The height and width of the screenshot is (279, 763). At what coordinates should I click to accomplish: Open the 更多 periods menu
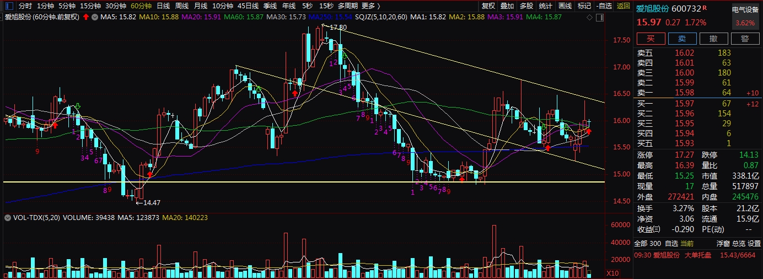click(x=368, y=6)
